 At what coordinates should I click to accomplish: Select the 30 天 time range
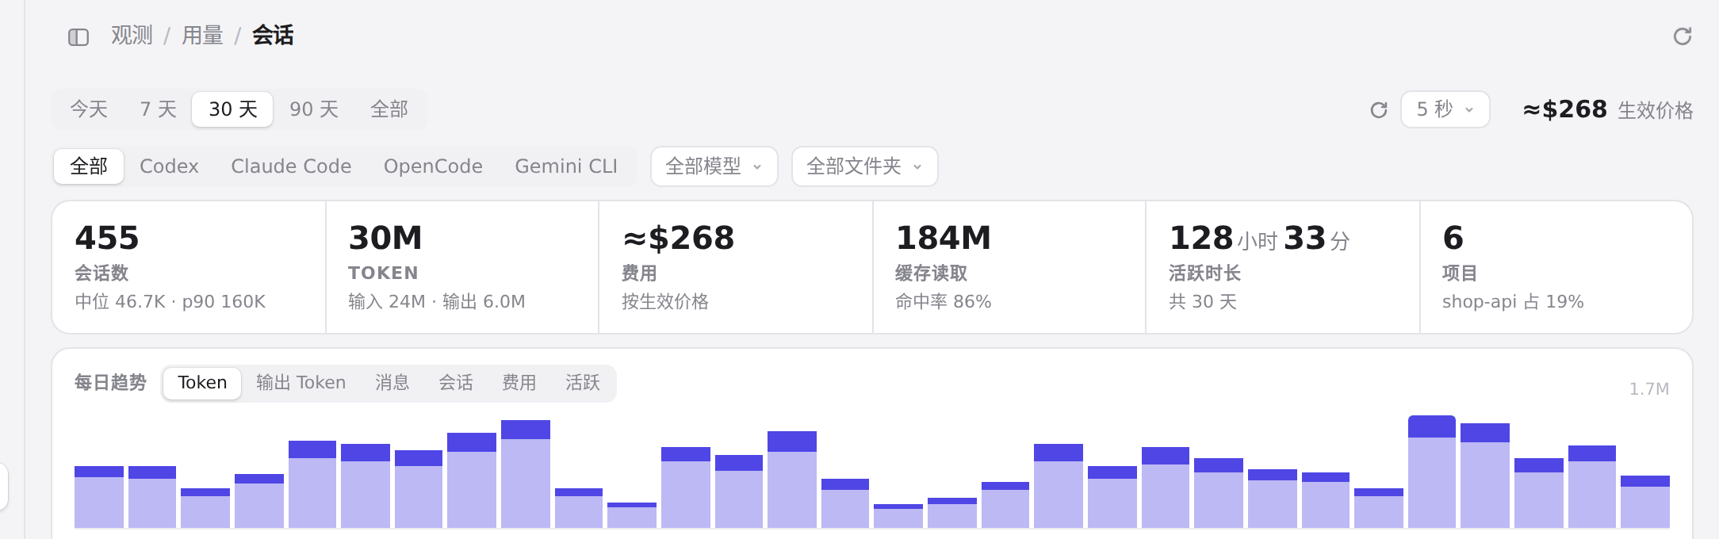pos(232,109)
